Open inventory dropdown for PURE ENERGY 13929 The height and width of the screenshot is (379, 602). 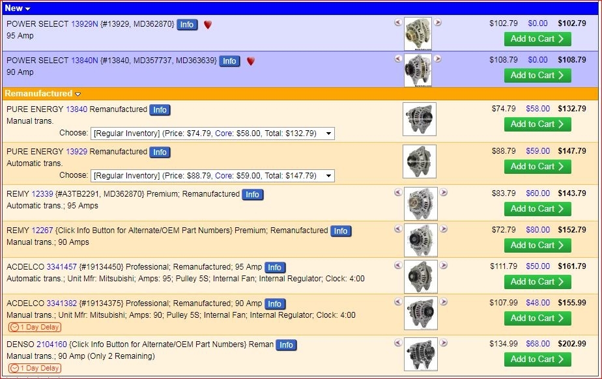[212, 176]
